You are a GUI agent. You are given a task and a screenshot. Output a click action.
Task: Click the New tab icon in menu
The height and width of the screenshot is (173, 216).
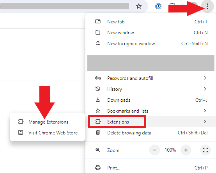(98, 21)
